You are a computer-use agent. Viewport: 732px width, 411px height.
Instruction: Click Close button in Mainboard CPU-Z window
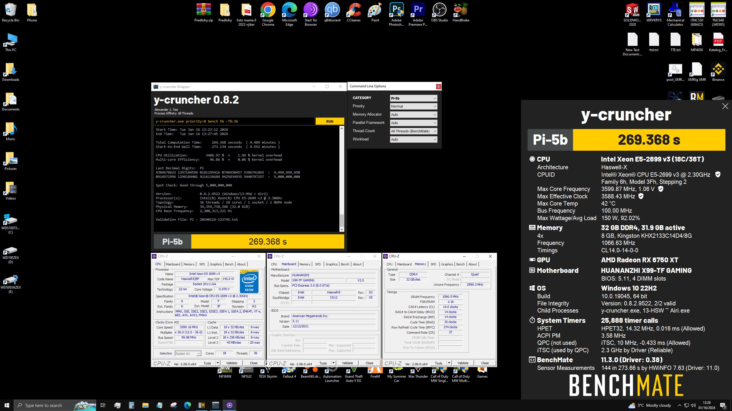click(369, 363)
